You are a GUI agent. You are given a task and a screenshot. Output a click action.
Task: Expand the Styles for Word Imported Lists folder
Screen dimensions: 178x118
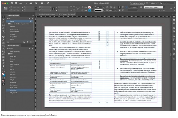(7, 24)
